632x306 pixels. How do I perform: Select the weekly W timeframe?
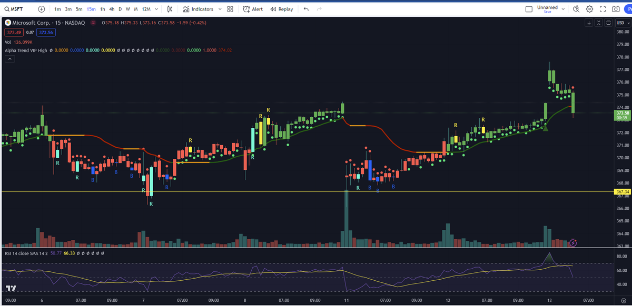(x=128, y=9)
